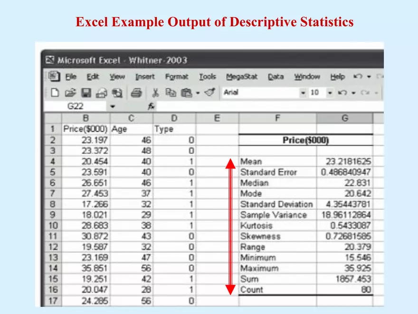
Task: Open the toolbar Undo history dropdown arrow
Action: tap(353, 93)
